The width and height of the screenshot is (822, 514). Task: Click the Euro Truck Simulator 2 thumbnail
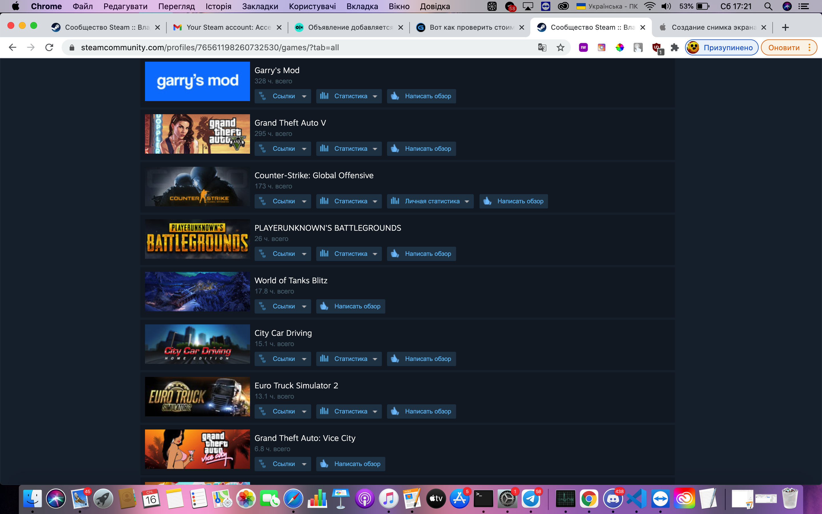click(x=197, y=396)
